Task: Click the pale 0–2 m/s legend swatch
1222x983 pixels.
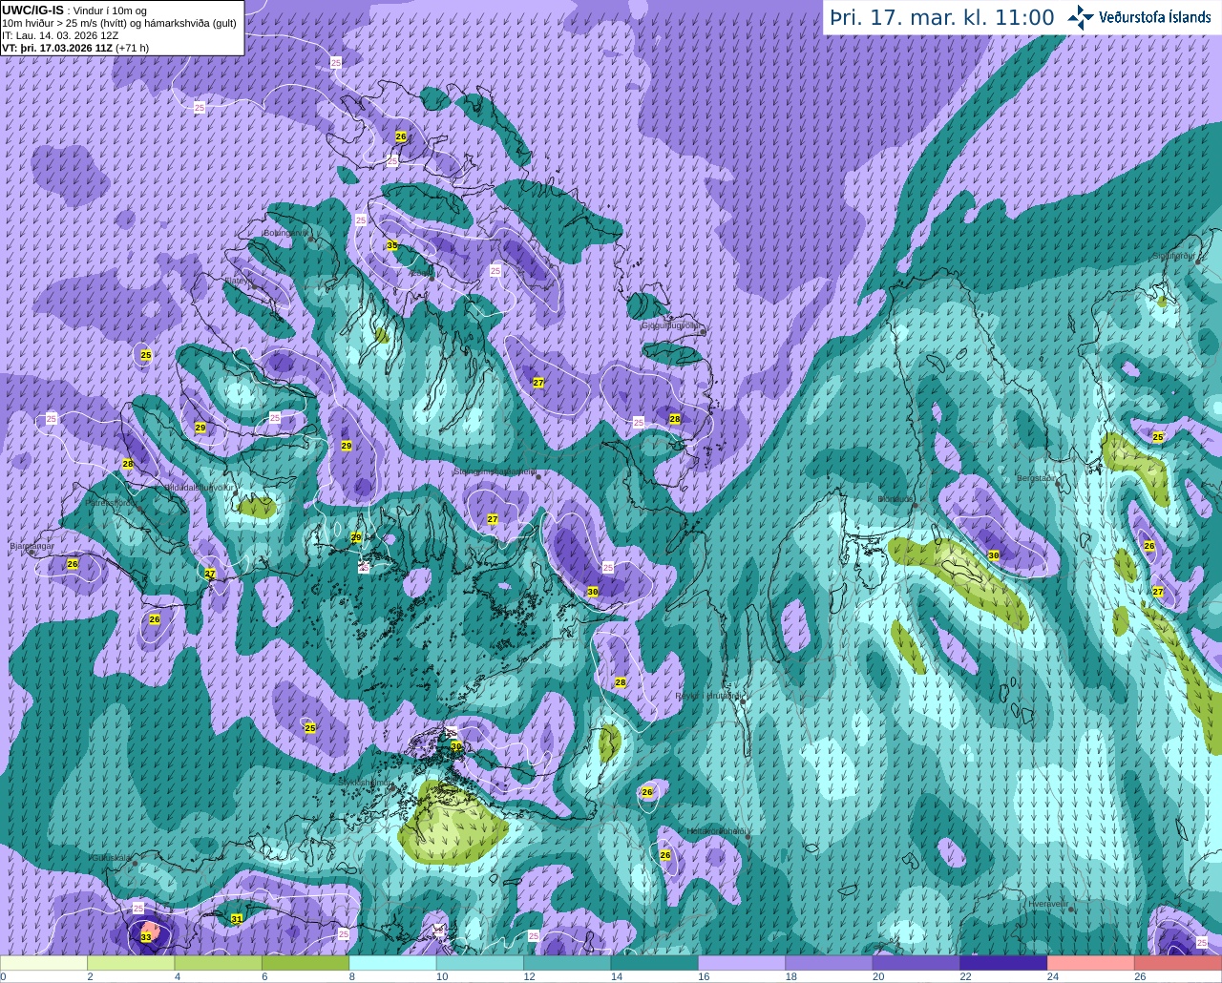Action: coord(44,963)
